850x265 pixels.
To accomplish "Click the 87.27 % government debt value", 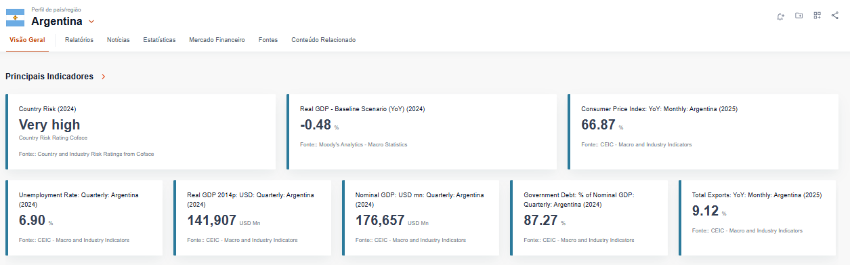I will (545, 220).
